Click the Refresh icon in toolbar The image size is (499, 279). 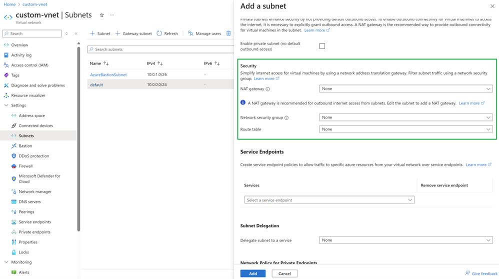point(159,33)
